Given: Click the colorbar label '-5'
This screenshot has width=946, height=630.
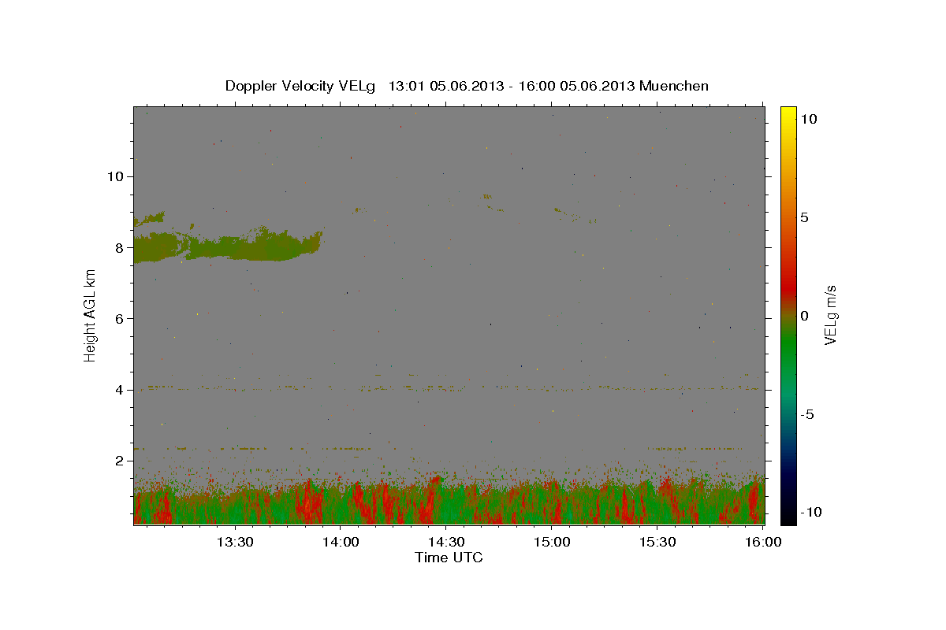Looking at the screenshot, I should (x=807, y=414).
